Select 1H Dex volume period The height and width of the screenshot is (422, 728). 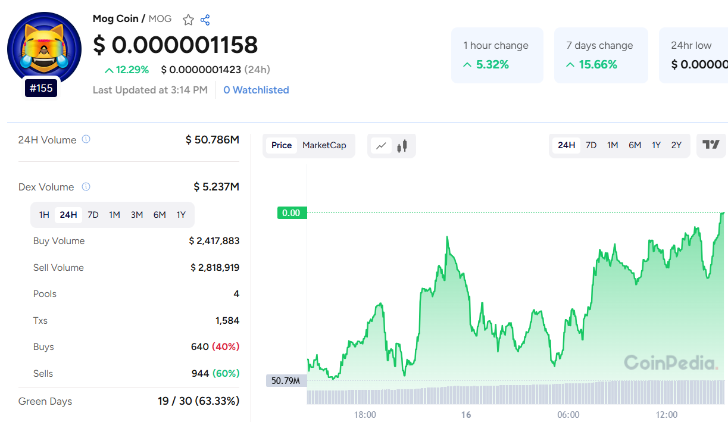pyautogui.click(x=44, y=215)
